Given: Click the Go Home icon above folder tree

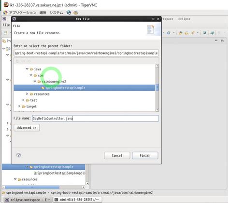Looking at the screenshot, I should [17, 61].
